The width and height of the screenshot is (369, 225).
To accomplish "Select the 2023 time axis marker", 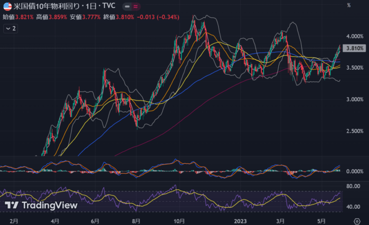I will [x=241, y=221].
